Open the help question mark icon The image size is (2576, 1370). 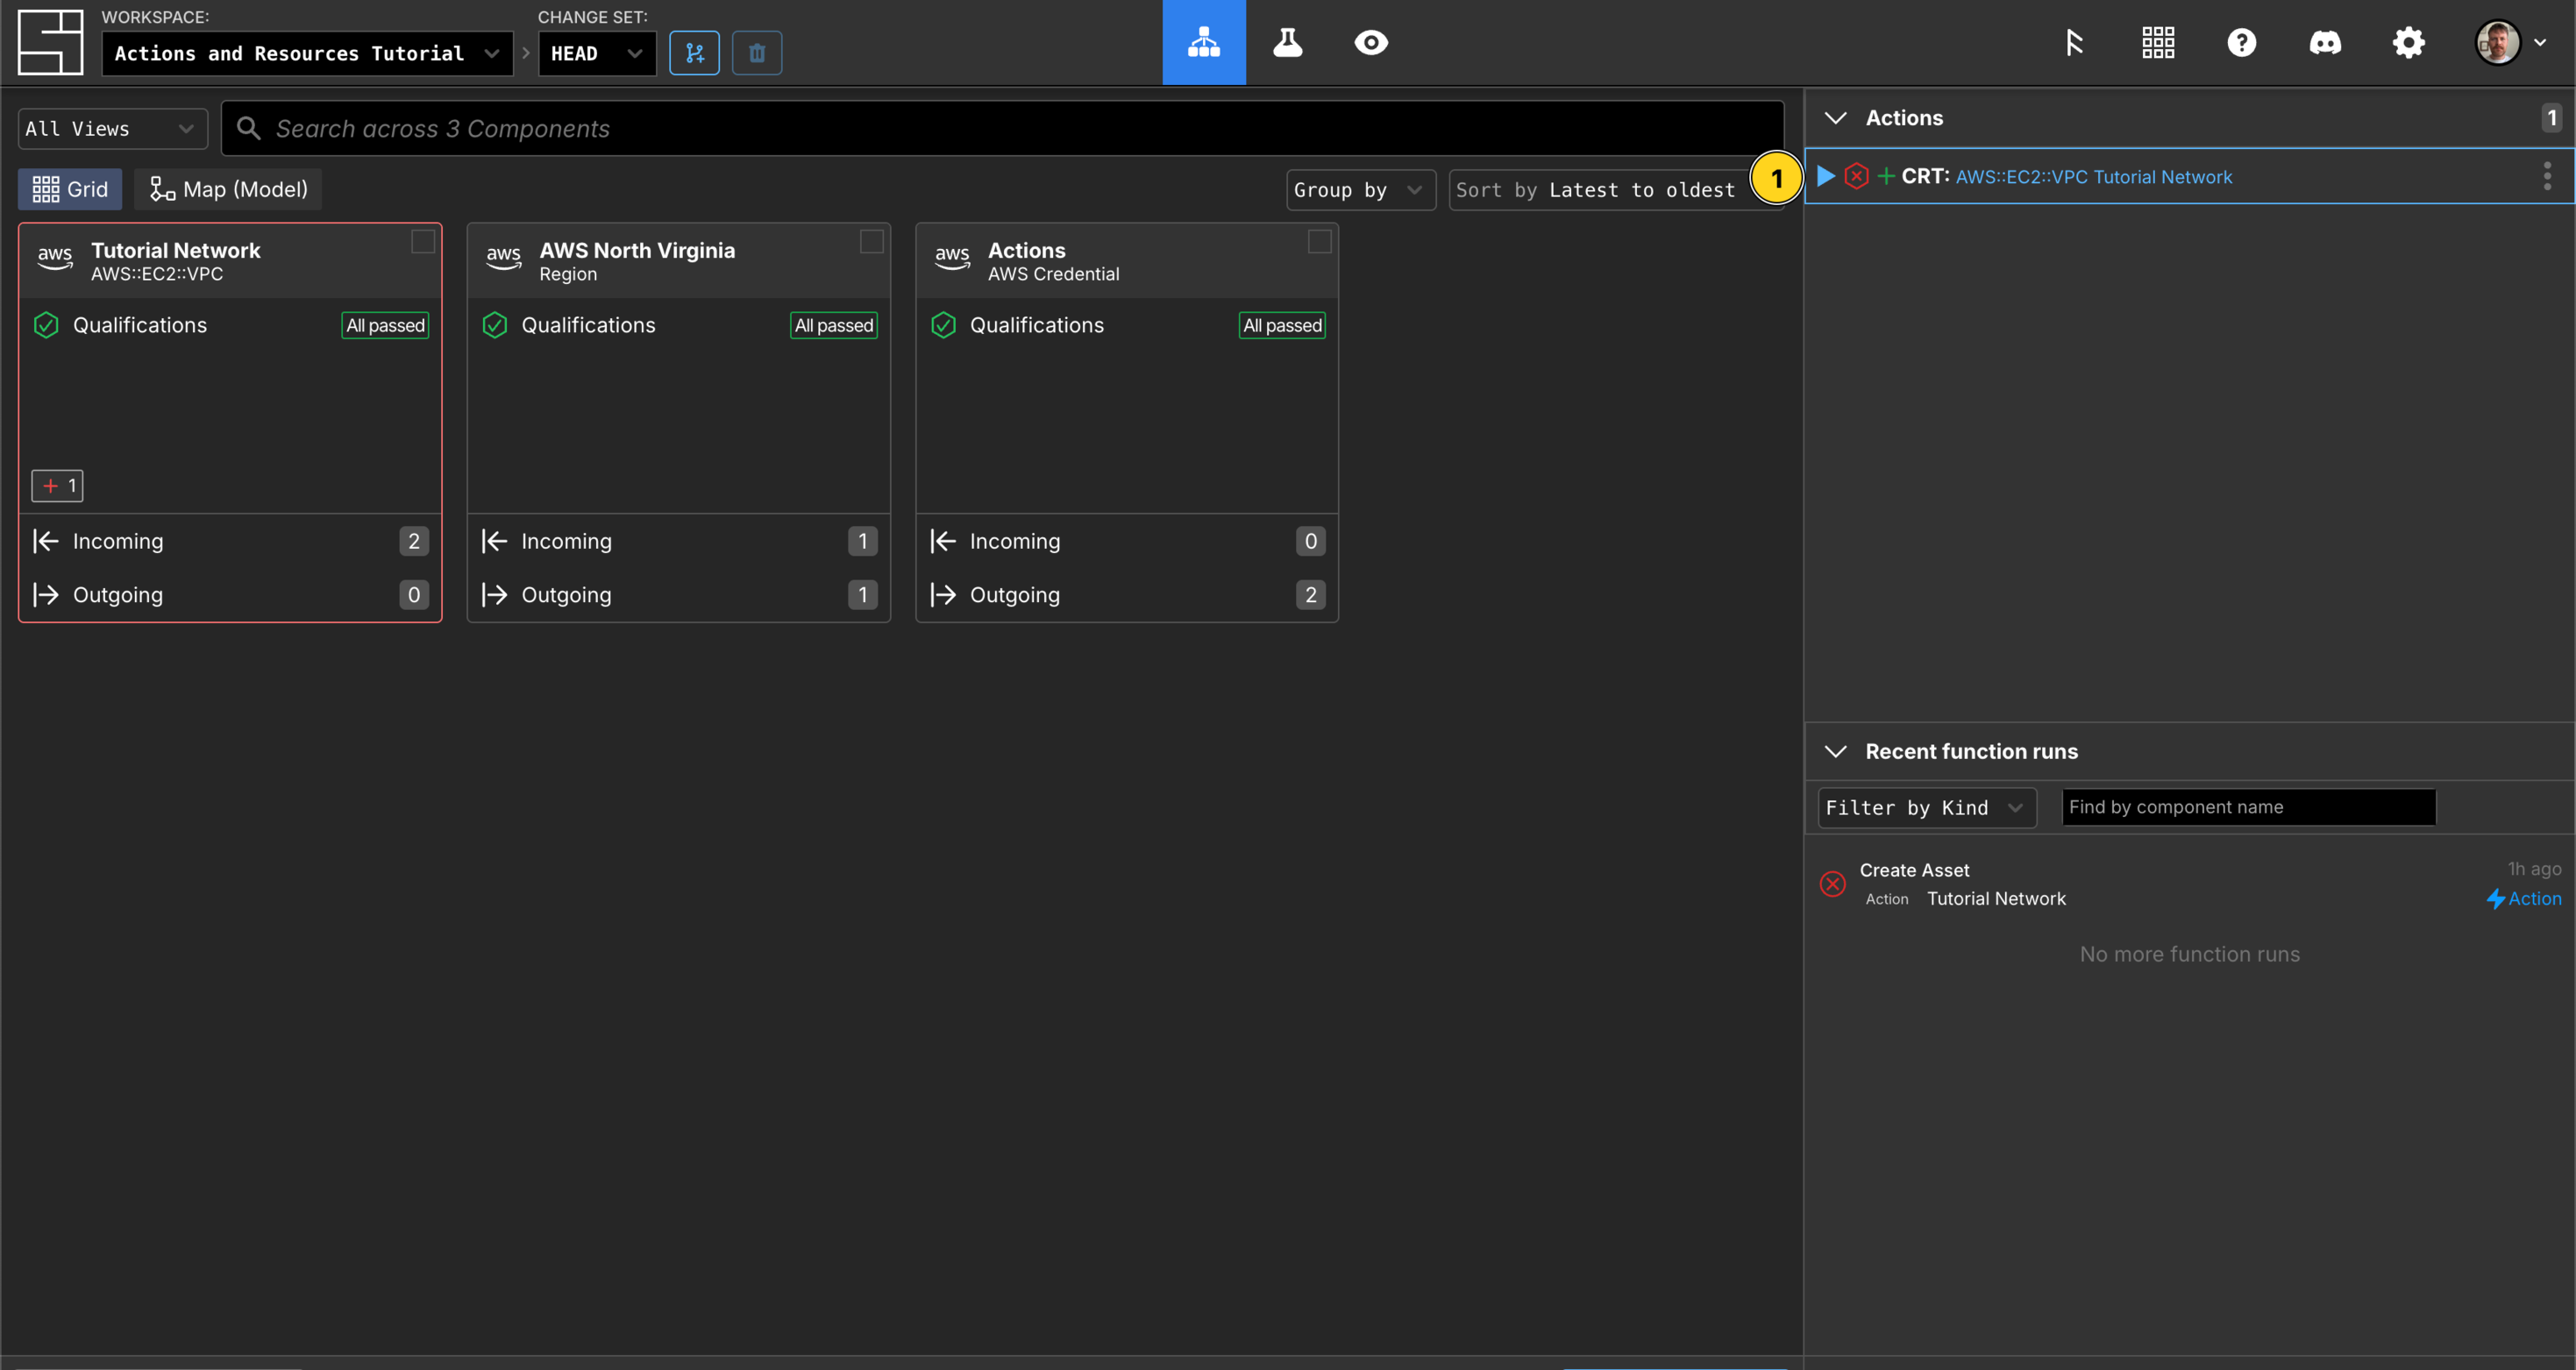pos(2241,42)
